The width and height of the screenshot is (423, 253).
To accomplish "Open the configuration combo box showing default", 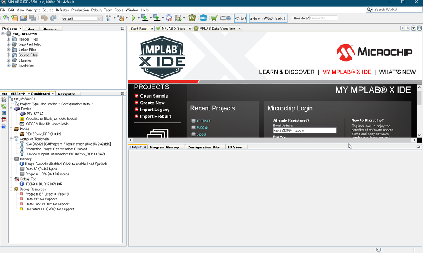I will [x=82, y=18].
